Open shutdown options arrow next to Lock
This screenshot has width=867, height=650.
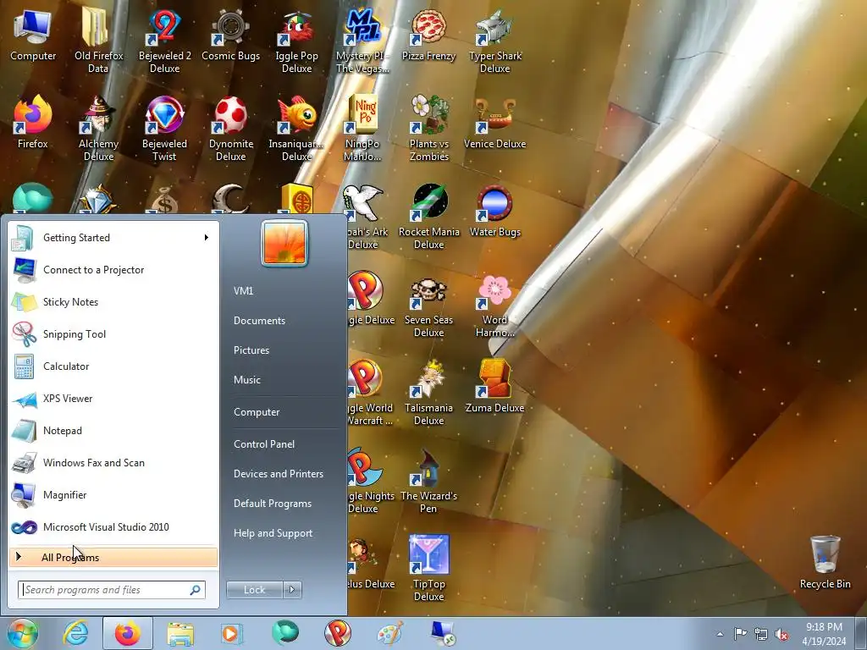click(292, 590)
